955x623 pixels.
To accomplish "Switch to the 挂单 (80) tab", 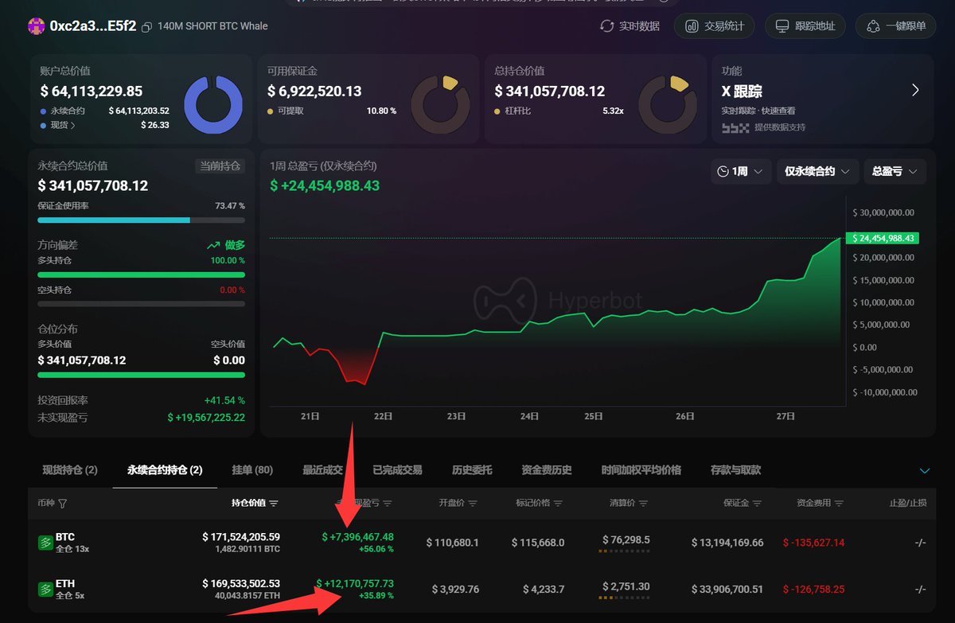I will click(252, 470).
